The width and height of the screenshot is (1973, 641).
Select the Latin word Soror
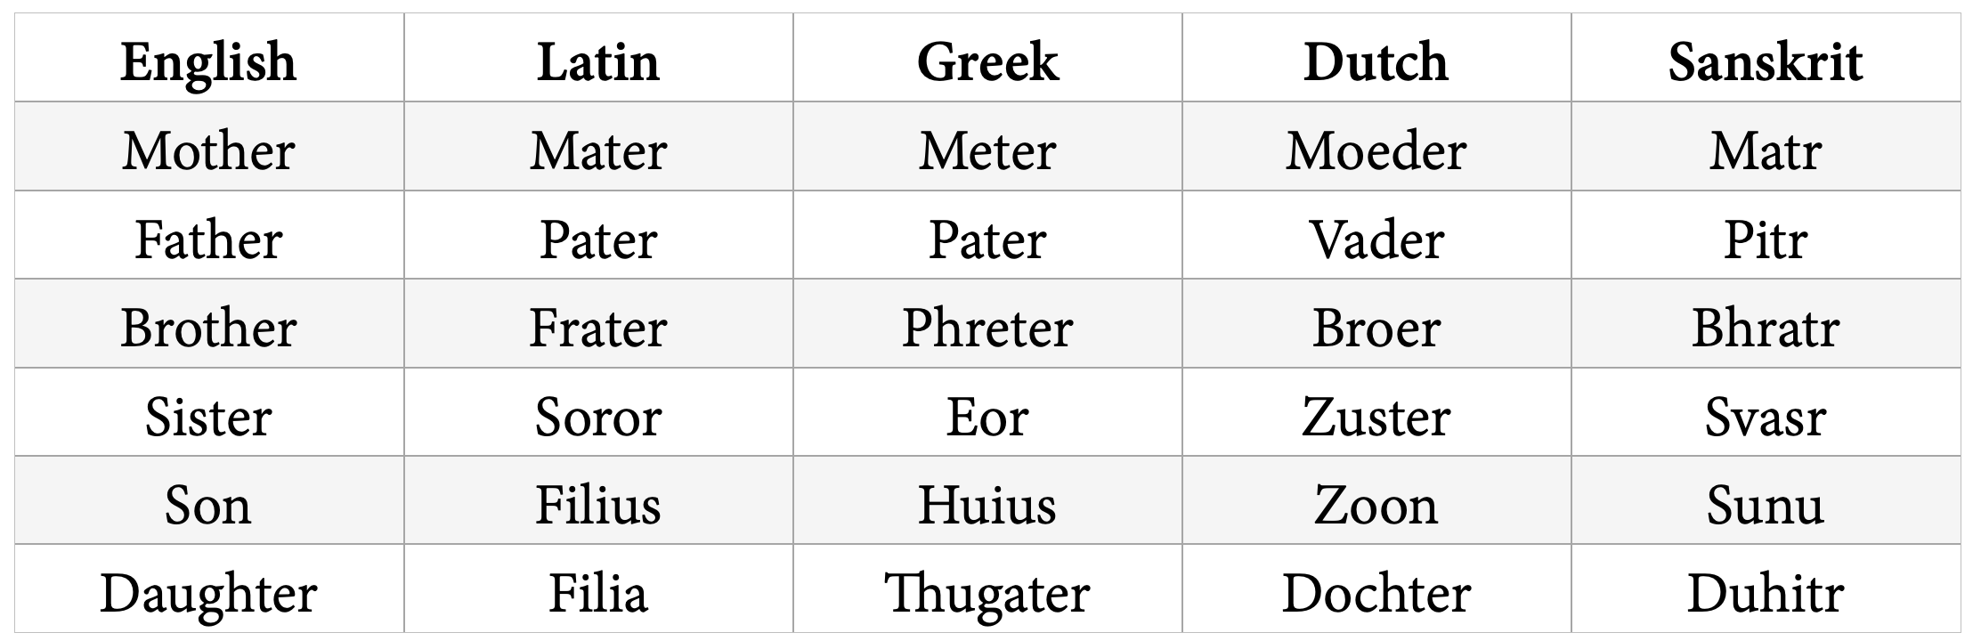coord(598,417)
